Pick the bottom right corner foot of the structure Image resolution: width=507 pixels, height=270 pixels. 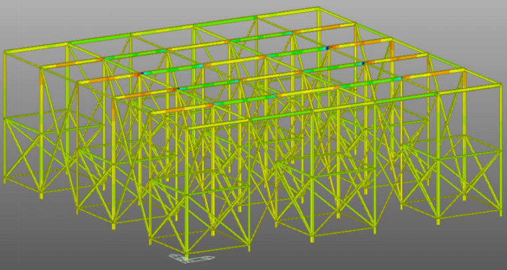click(498, 213)
